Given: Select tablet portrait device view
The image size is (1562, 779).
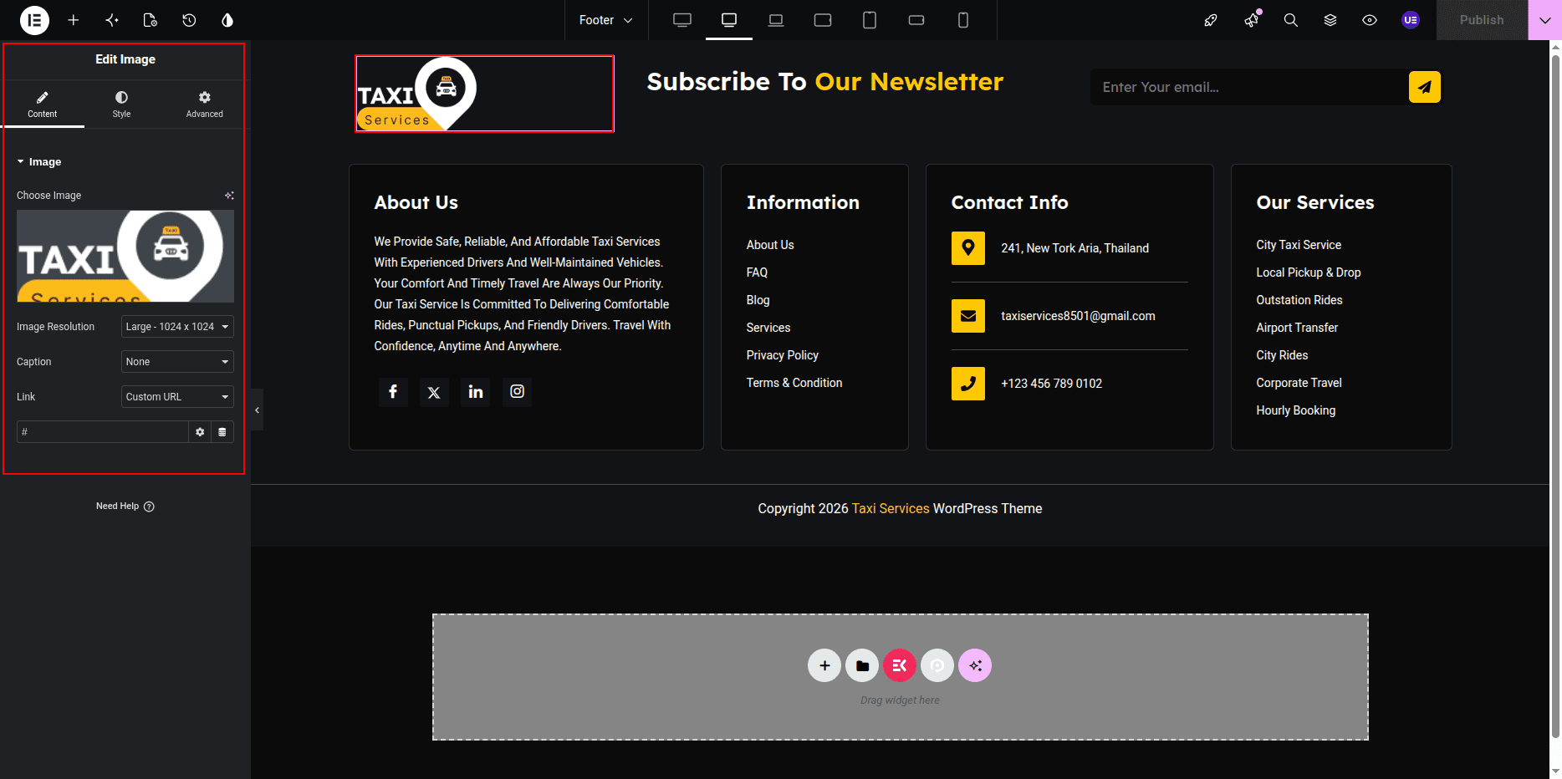Looking at the screenshot, I should tap(870, 20).
